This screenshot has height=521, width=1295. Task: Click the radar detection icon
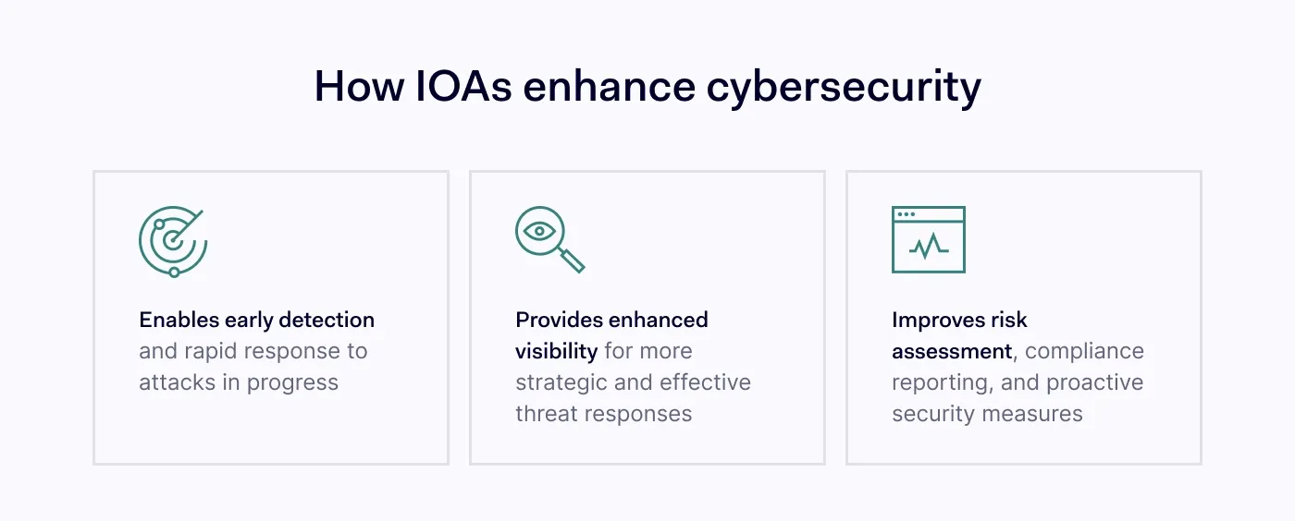tap(172, 242)
